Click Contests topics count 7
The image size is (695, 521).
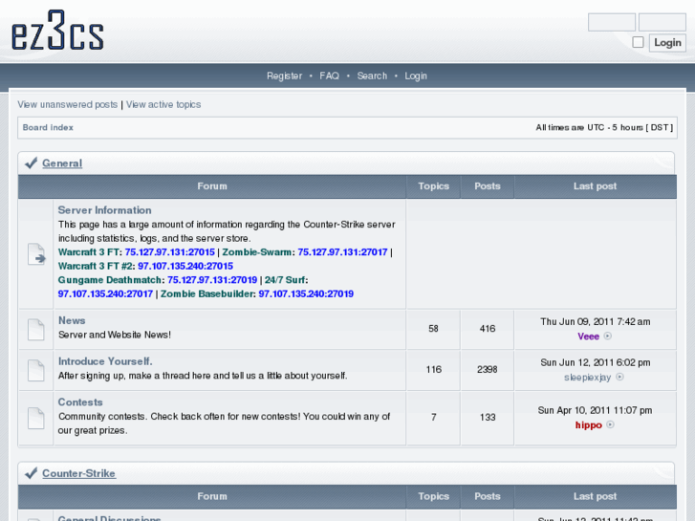[433, 417]
